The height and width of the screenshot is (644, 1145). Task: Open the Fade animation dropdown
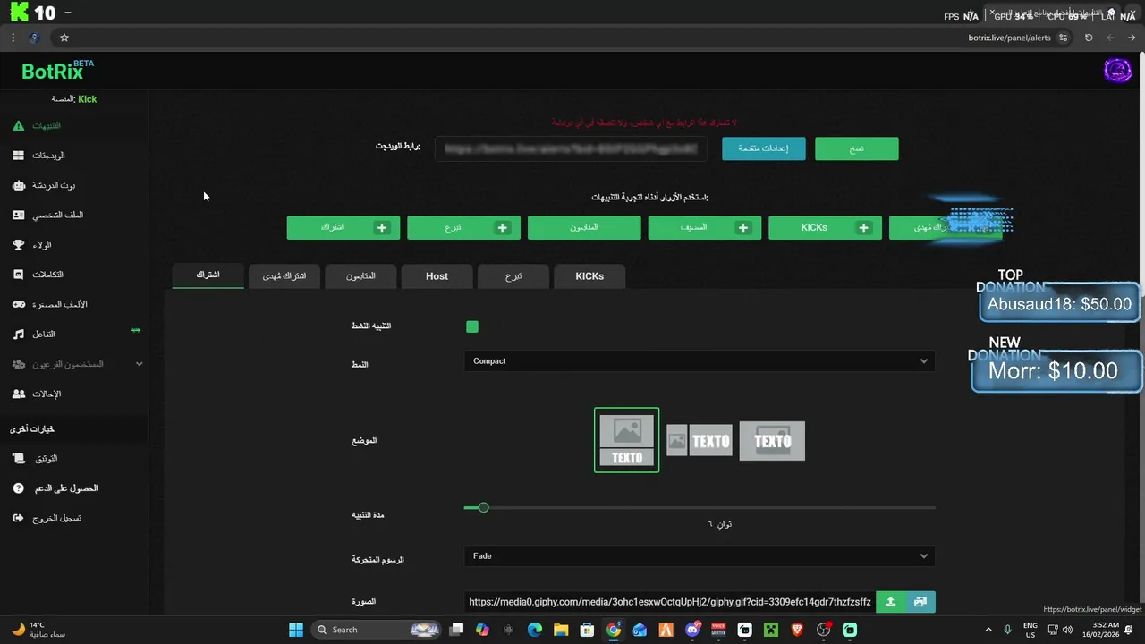(700, 556)
